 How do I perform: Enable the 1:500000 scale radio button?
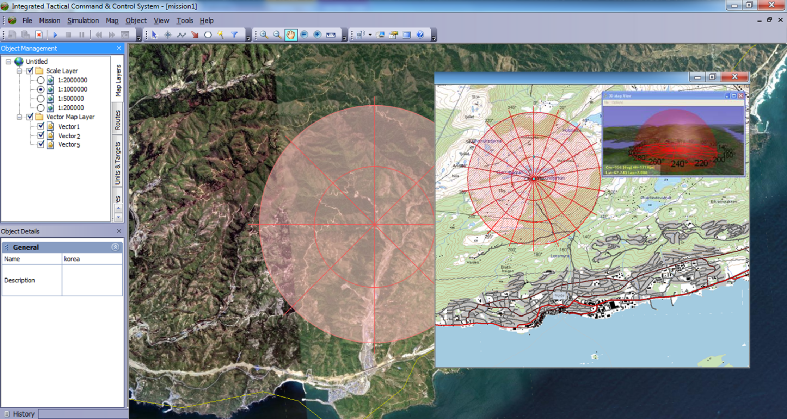pyautogui.click(x=40, y=99)
